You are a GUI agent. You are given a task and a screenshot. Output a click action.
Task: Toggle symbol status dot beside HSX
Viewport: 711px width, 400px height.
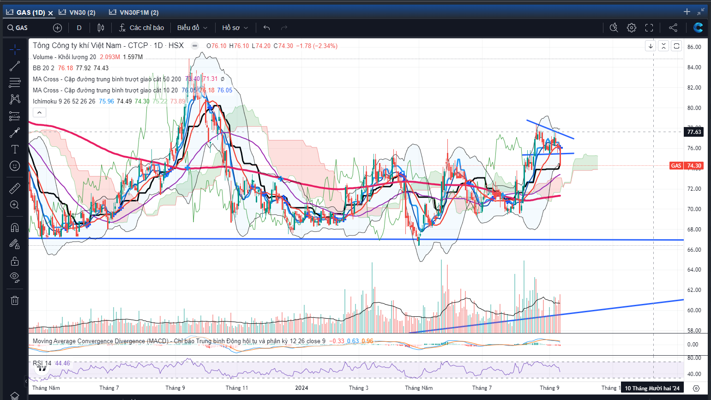tap(195, 46)
